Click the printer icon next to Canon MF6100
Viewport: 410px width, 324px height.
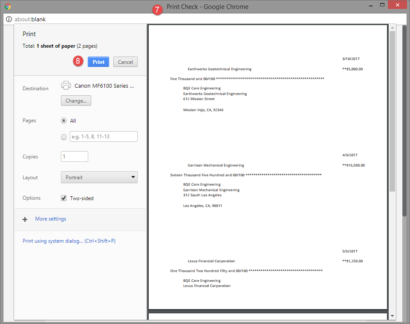click(66, 85)
